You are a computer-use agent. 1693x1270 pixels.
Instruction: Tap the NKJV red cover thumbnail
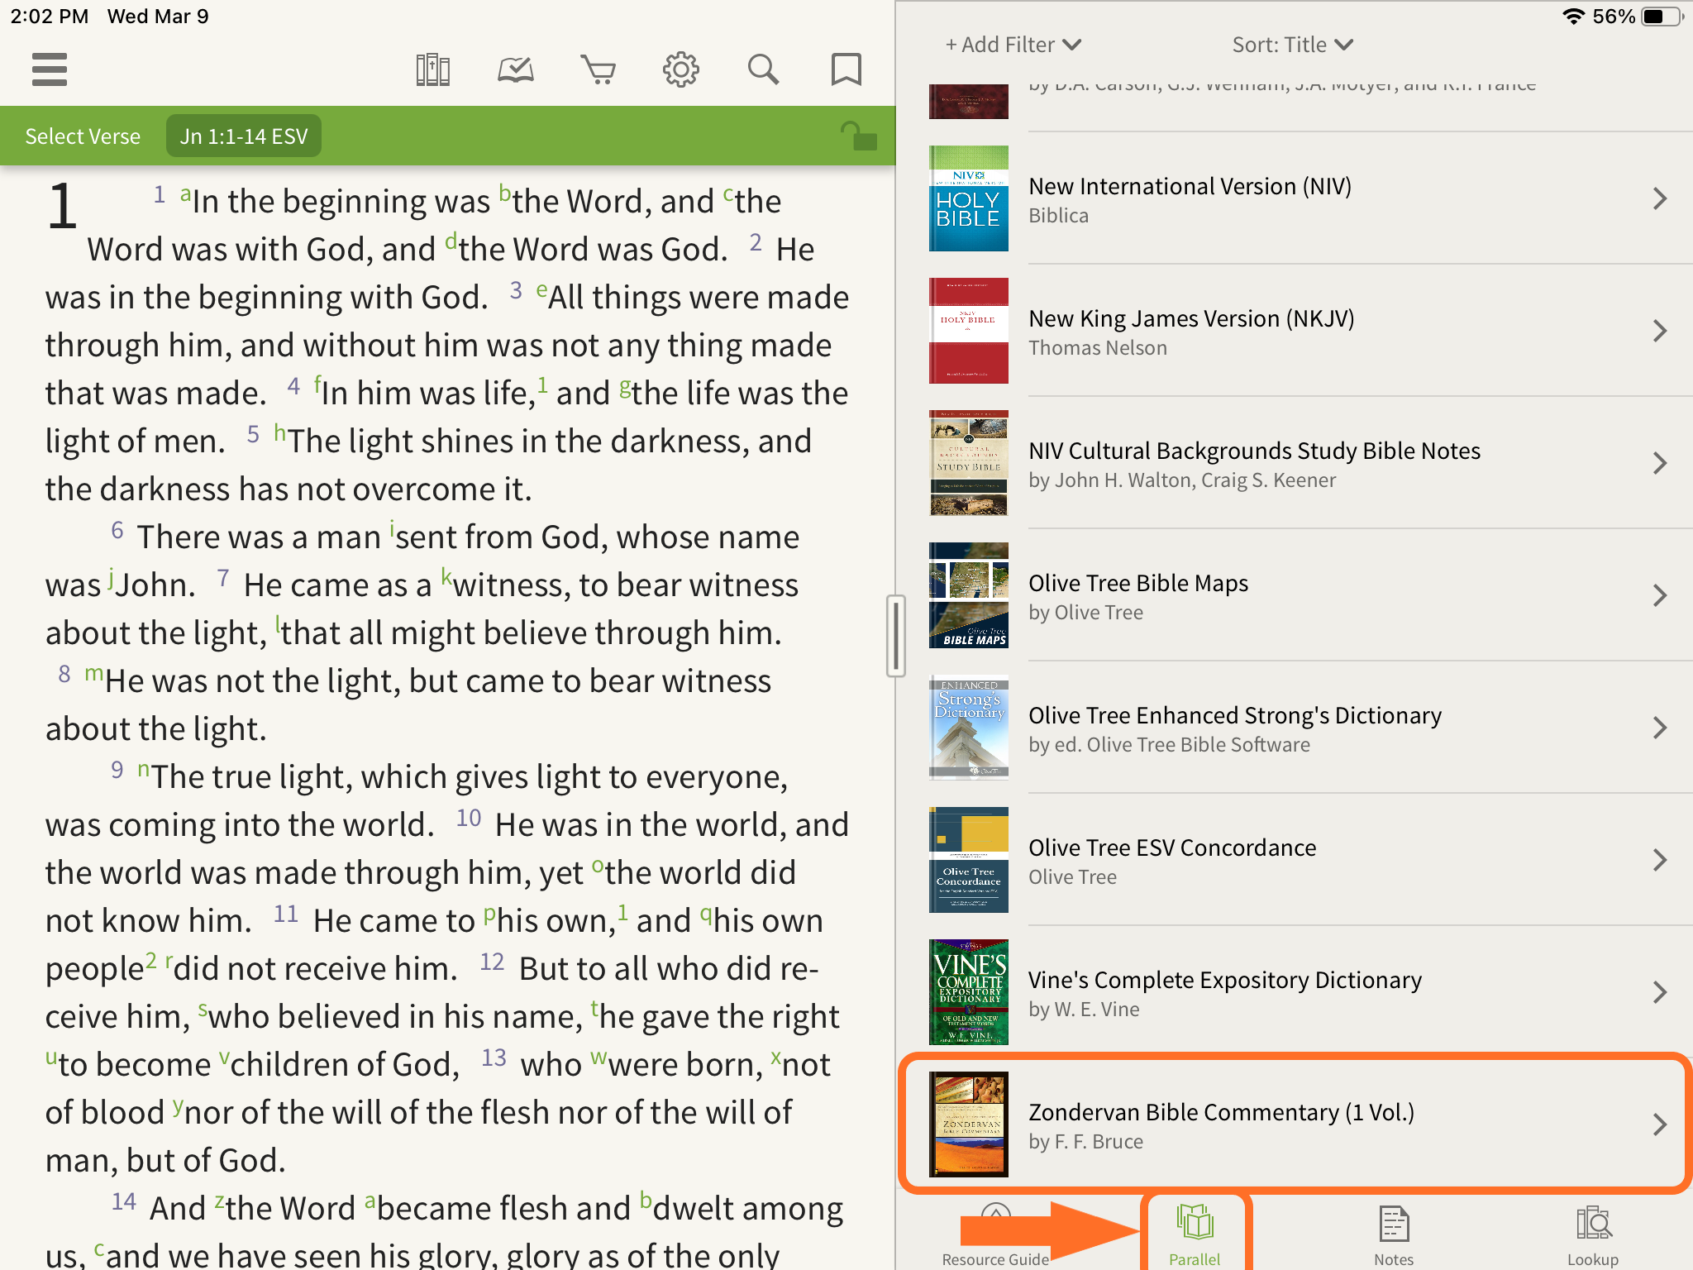(x=969, y=331)
